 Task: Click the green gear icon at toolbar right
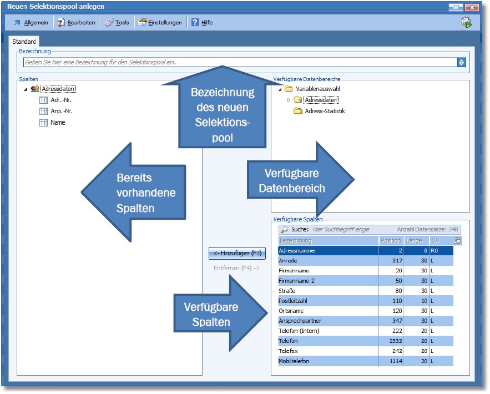coord(466,23)
